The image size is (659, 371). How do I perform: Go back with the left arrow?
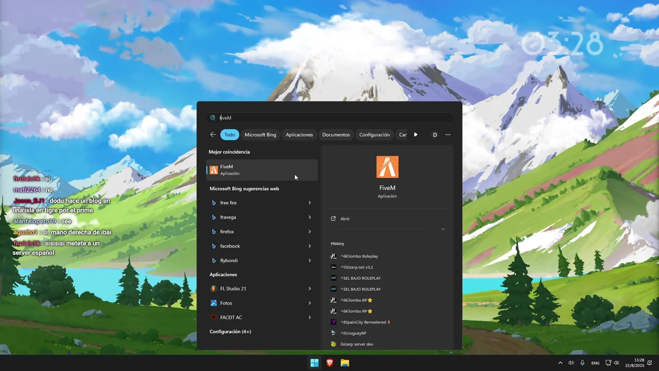213,134
